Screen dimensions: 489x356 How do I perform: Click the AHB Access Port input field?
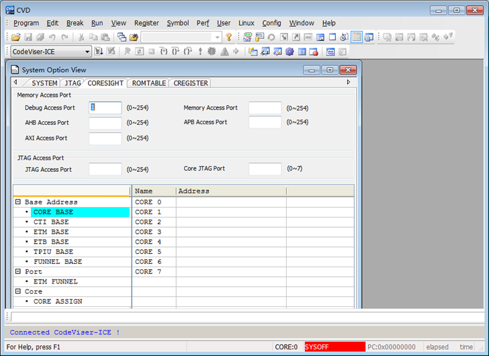pos(105,123)
